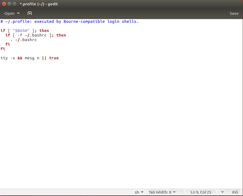Close the gedit window
Viewport: 243px width, 196px height.
click(4, 4)
